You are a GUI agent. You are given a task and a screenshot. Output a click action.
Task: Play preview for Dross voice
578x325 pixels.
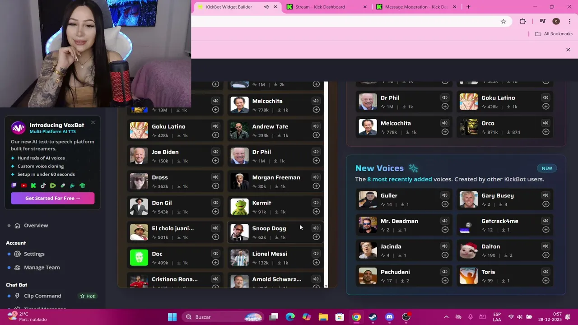tap(216, 177)
